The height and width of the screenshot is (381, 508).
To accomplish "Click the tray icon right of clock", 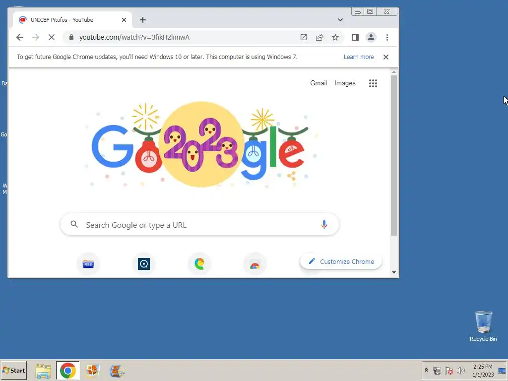I will pos(502,371).
